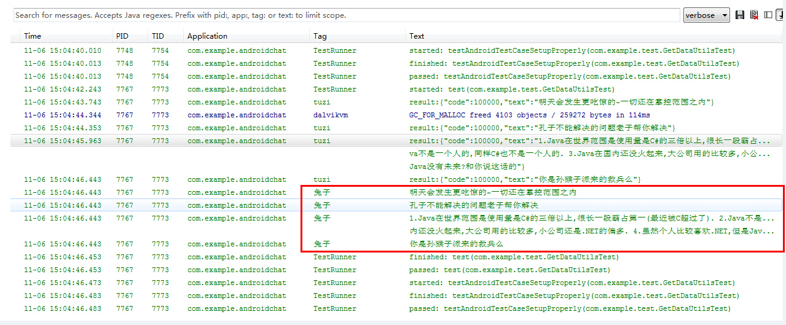
Task: Select the 'finished: testAndroidTestCaseSetupProperly' message at 15:04:40.013
Action: pos(574,64)
